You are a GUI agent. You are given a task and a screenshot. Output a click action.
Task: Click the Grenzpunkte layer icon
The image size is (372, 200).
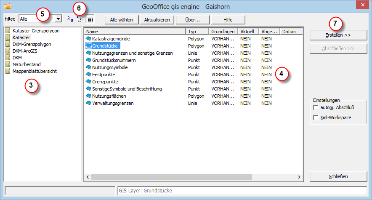(88, 81)
